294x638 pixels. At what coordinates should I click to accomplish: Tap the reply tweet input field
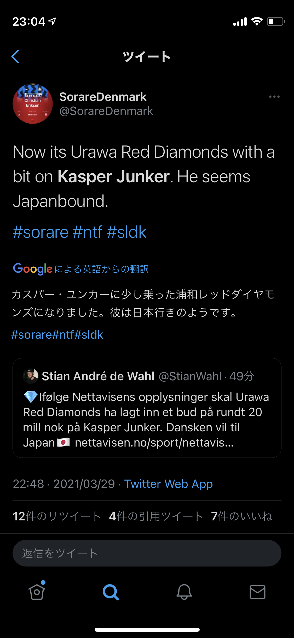click(147, 553)
